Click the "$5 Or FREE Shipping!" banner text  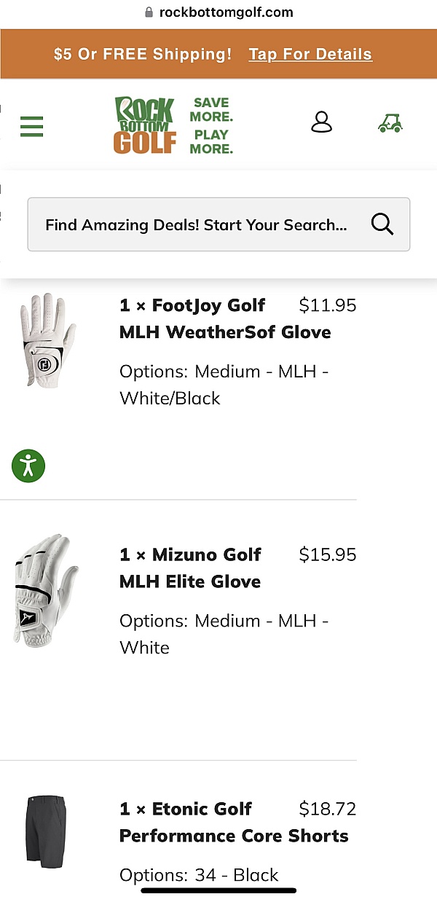tap(143, 55)
